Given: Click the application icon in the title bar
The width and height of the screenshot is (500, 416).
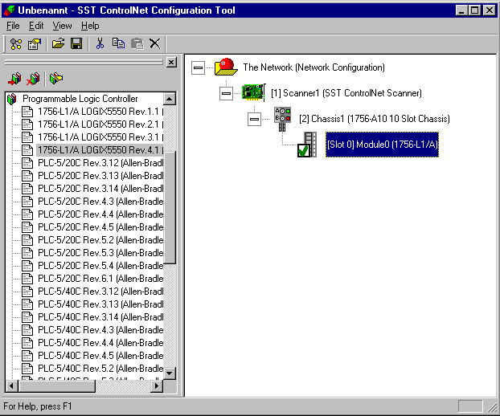Looking at the screenshot, I should tap(10, 10).
